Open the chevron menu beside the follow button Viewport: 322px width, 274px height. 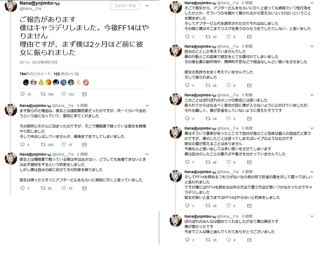pyautogui.click(x=147, y=6)
